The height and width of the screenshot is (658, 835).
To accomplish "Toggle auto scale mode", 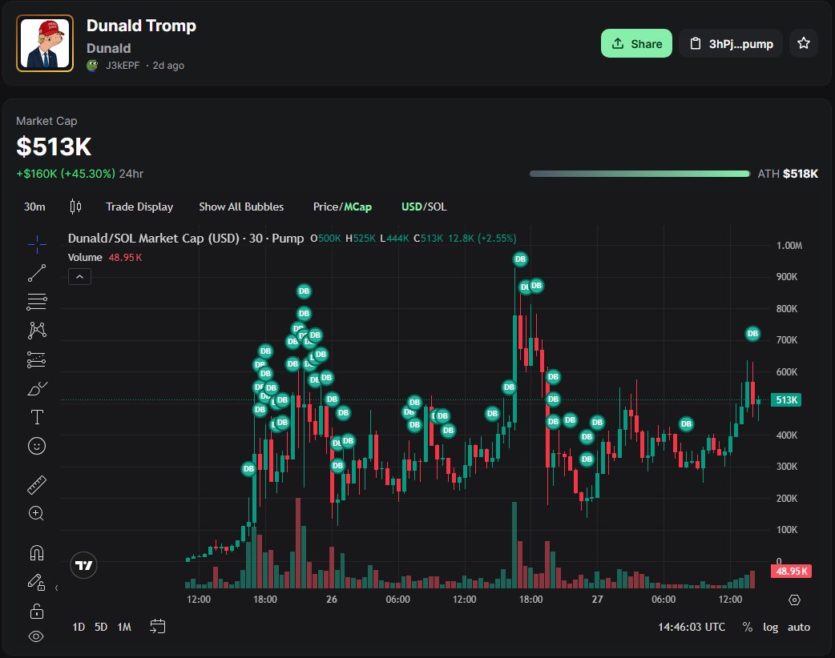I will [799, 627].
